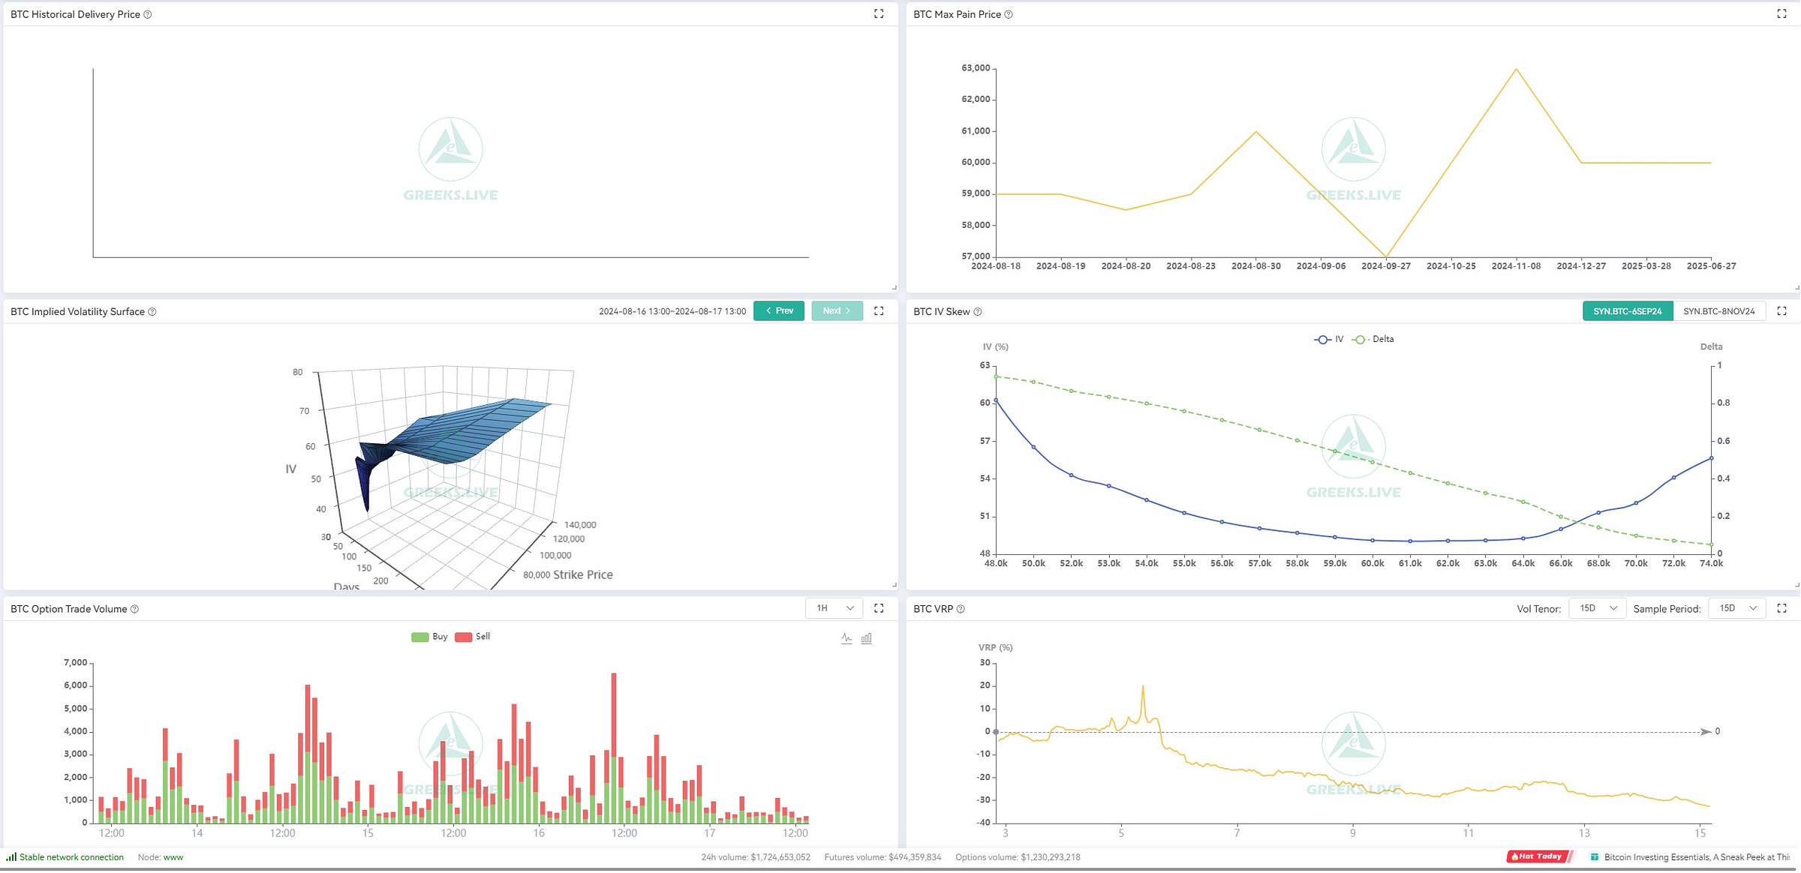The image size is (1801, 873).
Task: Open the Sample Period 15D dropdown
Action: click(1736, 608)
